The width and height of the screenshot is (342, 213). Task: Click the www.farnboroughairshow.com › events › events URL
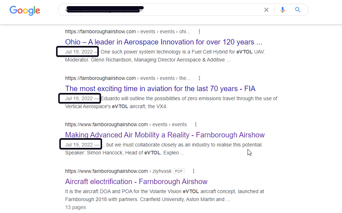[x=126, y=124]
